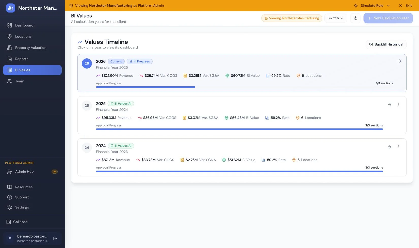Click the 24 year timeline marker
This screenshot has height=248, width=419.
(87, 148)
